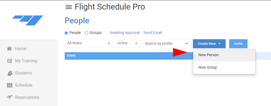Click the Create New dropdown button

209,44
